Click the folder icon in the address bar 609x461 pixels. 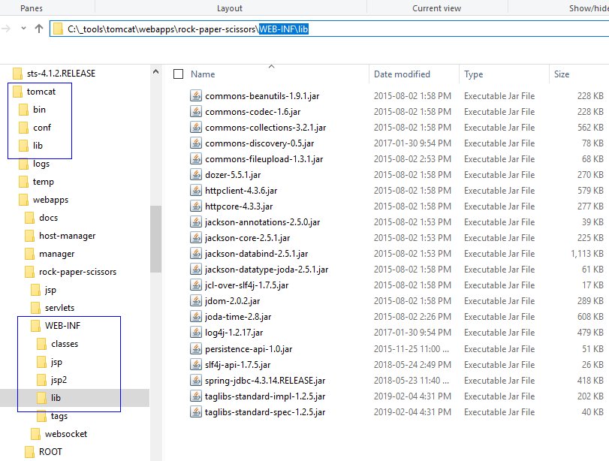point(59,29)
